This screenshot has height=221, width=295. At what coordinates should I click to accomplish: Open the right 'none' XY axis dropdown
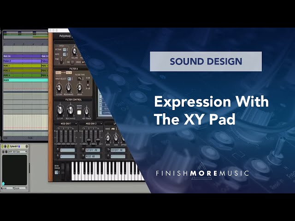pos(21,188)
